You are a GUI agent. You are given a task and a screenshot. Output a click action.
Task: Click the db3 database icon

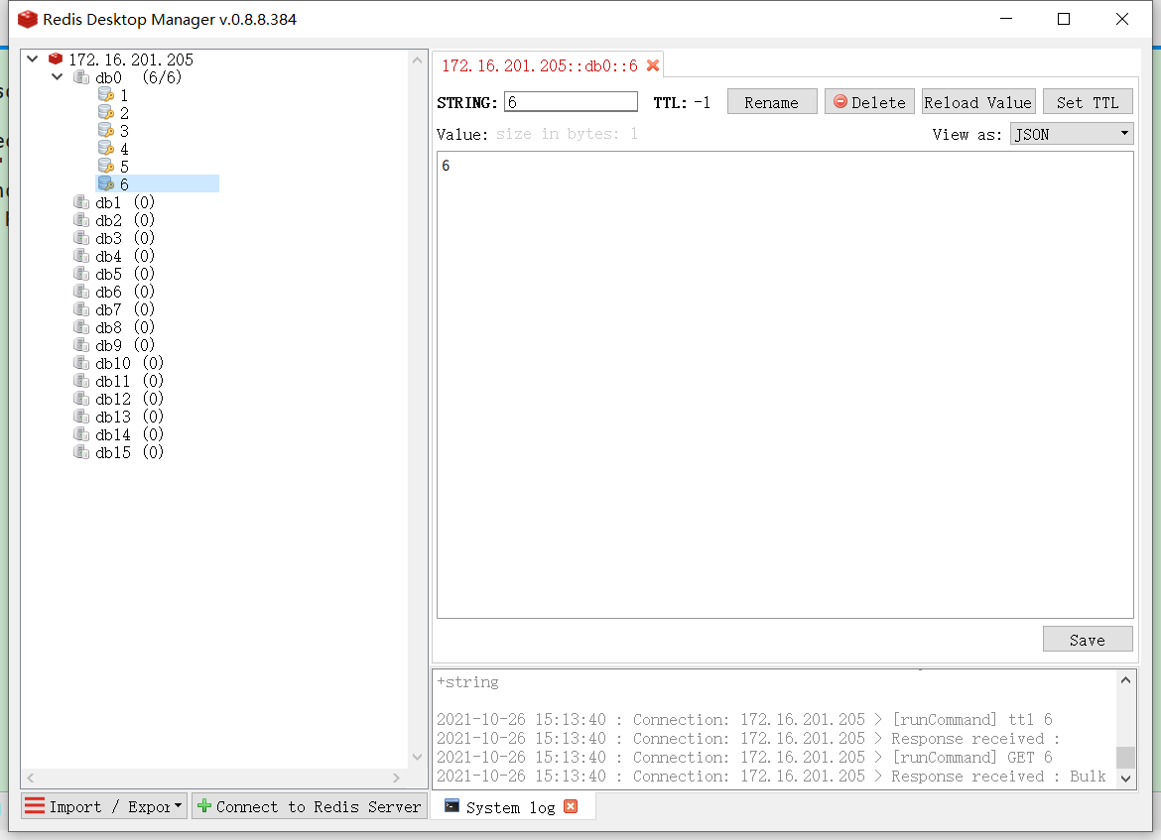point(81,238)
